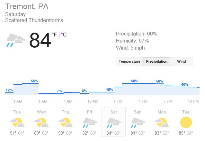Viewport: 205px width, 141px height.
Task: Select Wednesday's partly cloudy forecast icon
Action: pos(41,122)
